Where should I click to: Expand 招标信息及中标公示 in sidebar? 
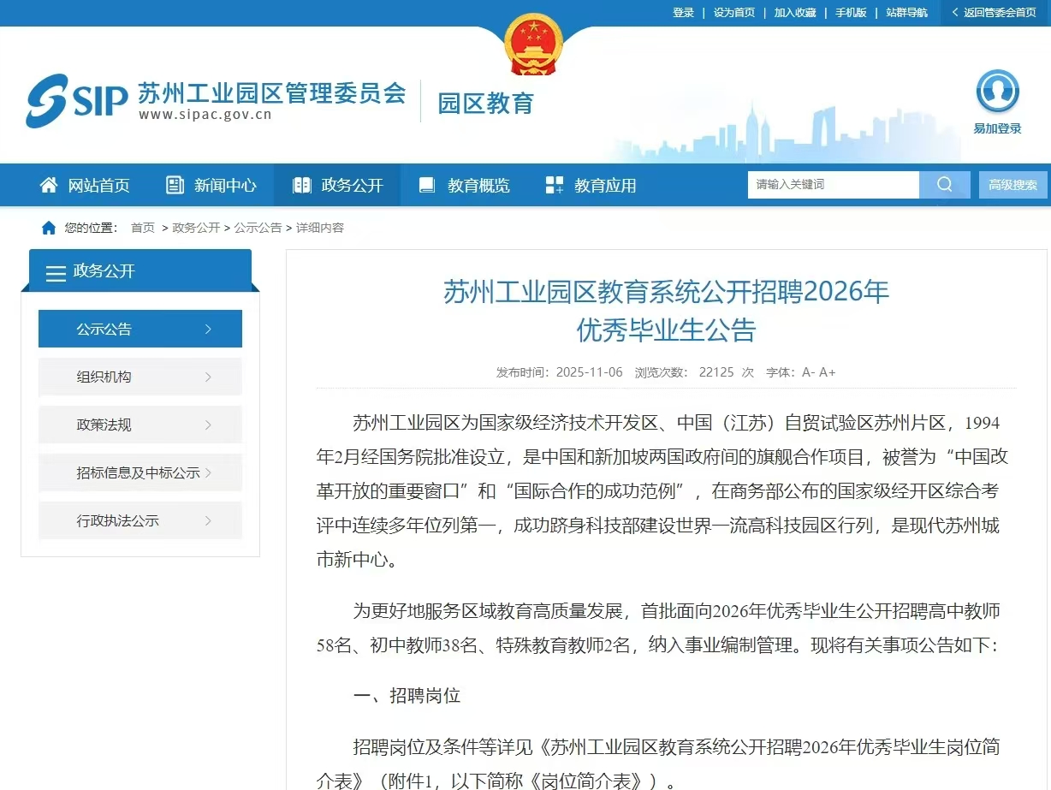(140, 472)
